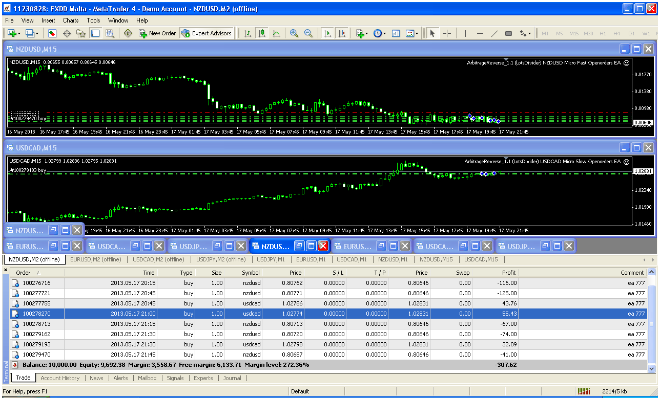The width and height of the screenshot is (660, 398).
Task: Open the Tools menu
Action: pyautogui.click(x=93, y=20)
